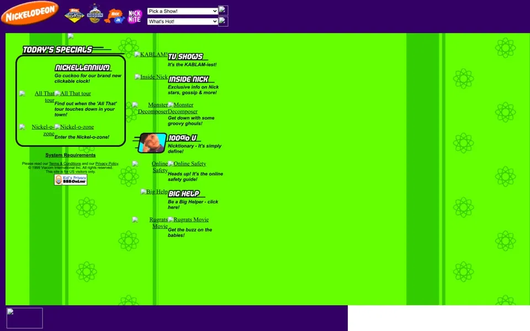Click the Nickel-o-zone link in Today's Specials

(74, 127)
